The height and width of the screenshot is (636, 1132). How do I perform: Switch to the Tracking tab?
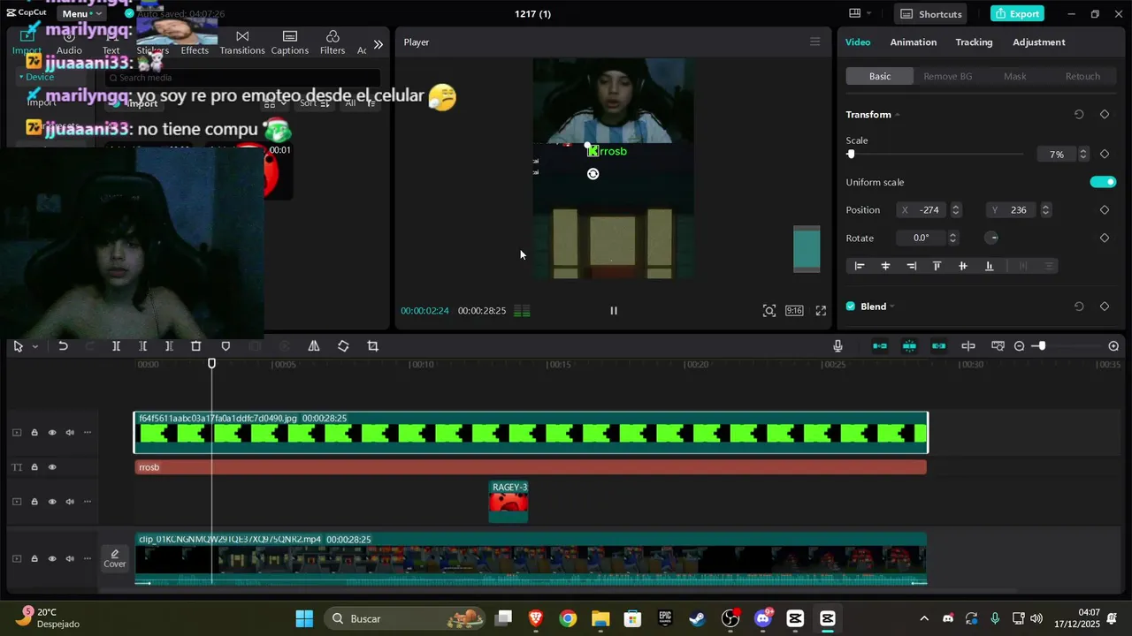tap(974, 42)
